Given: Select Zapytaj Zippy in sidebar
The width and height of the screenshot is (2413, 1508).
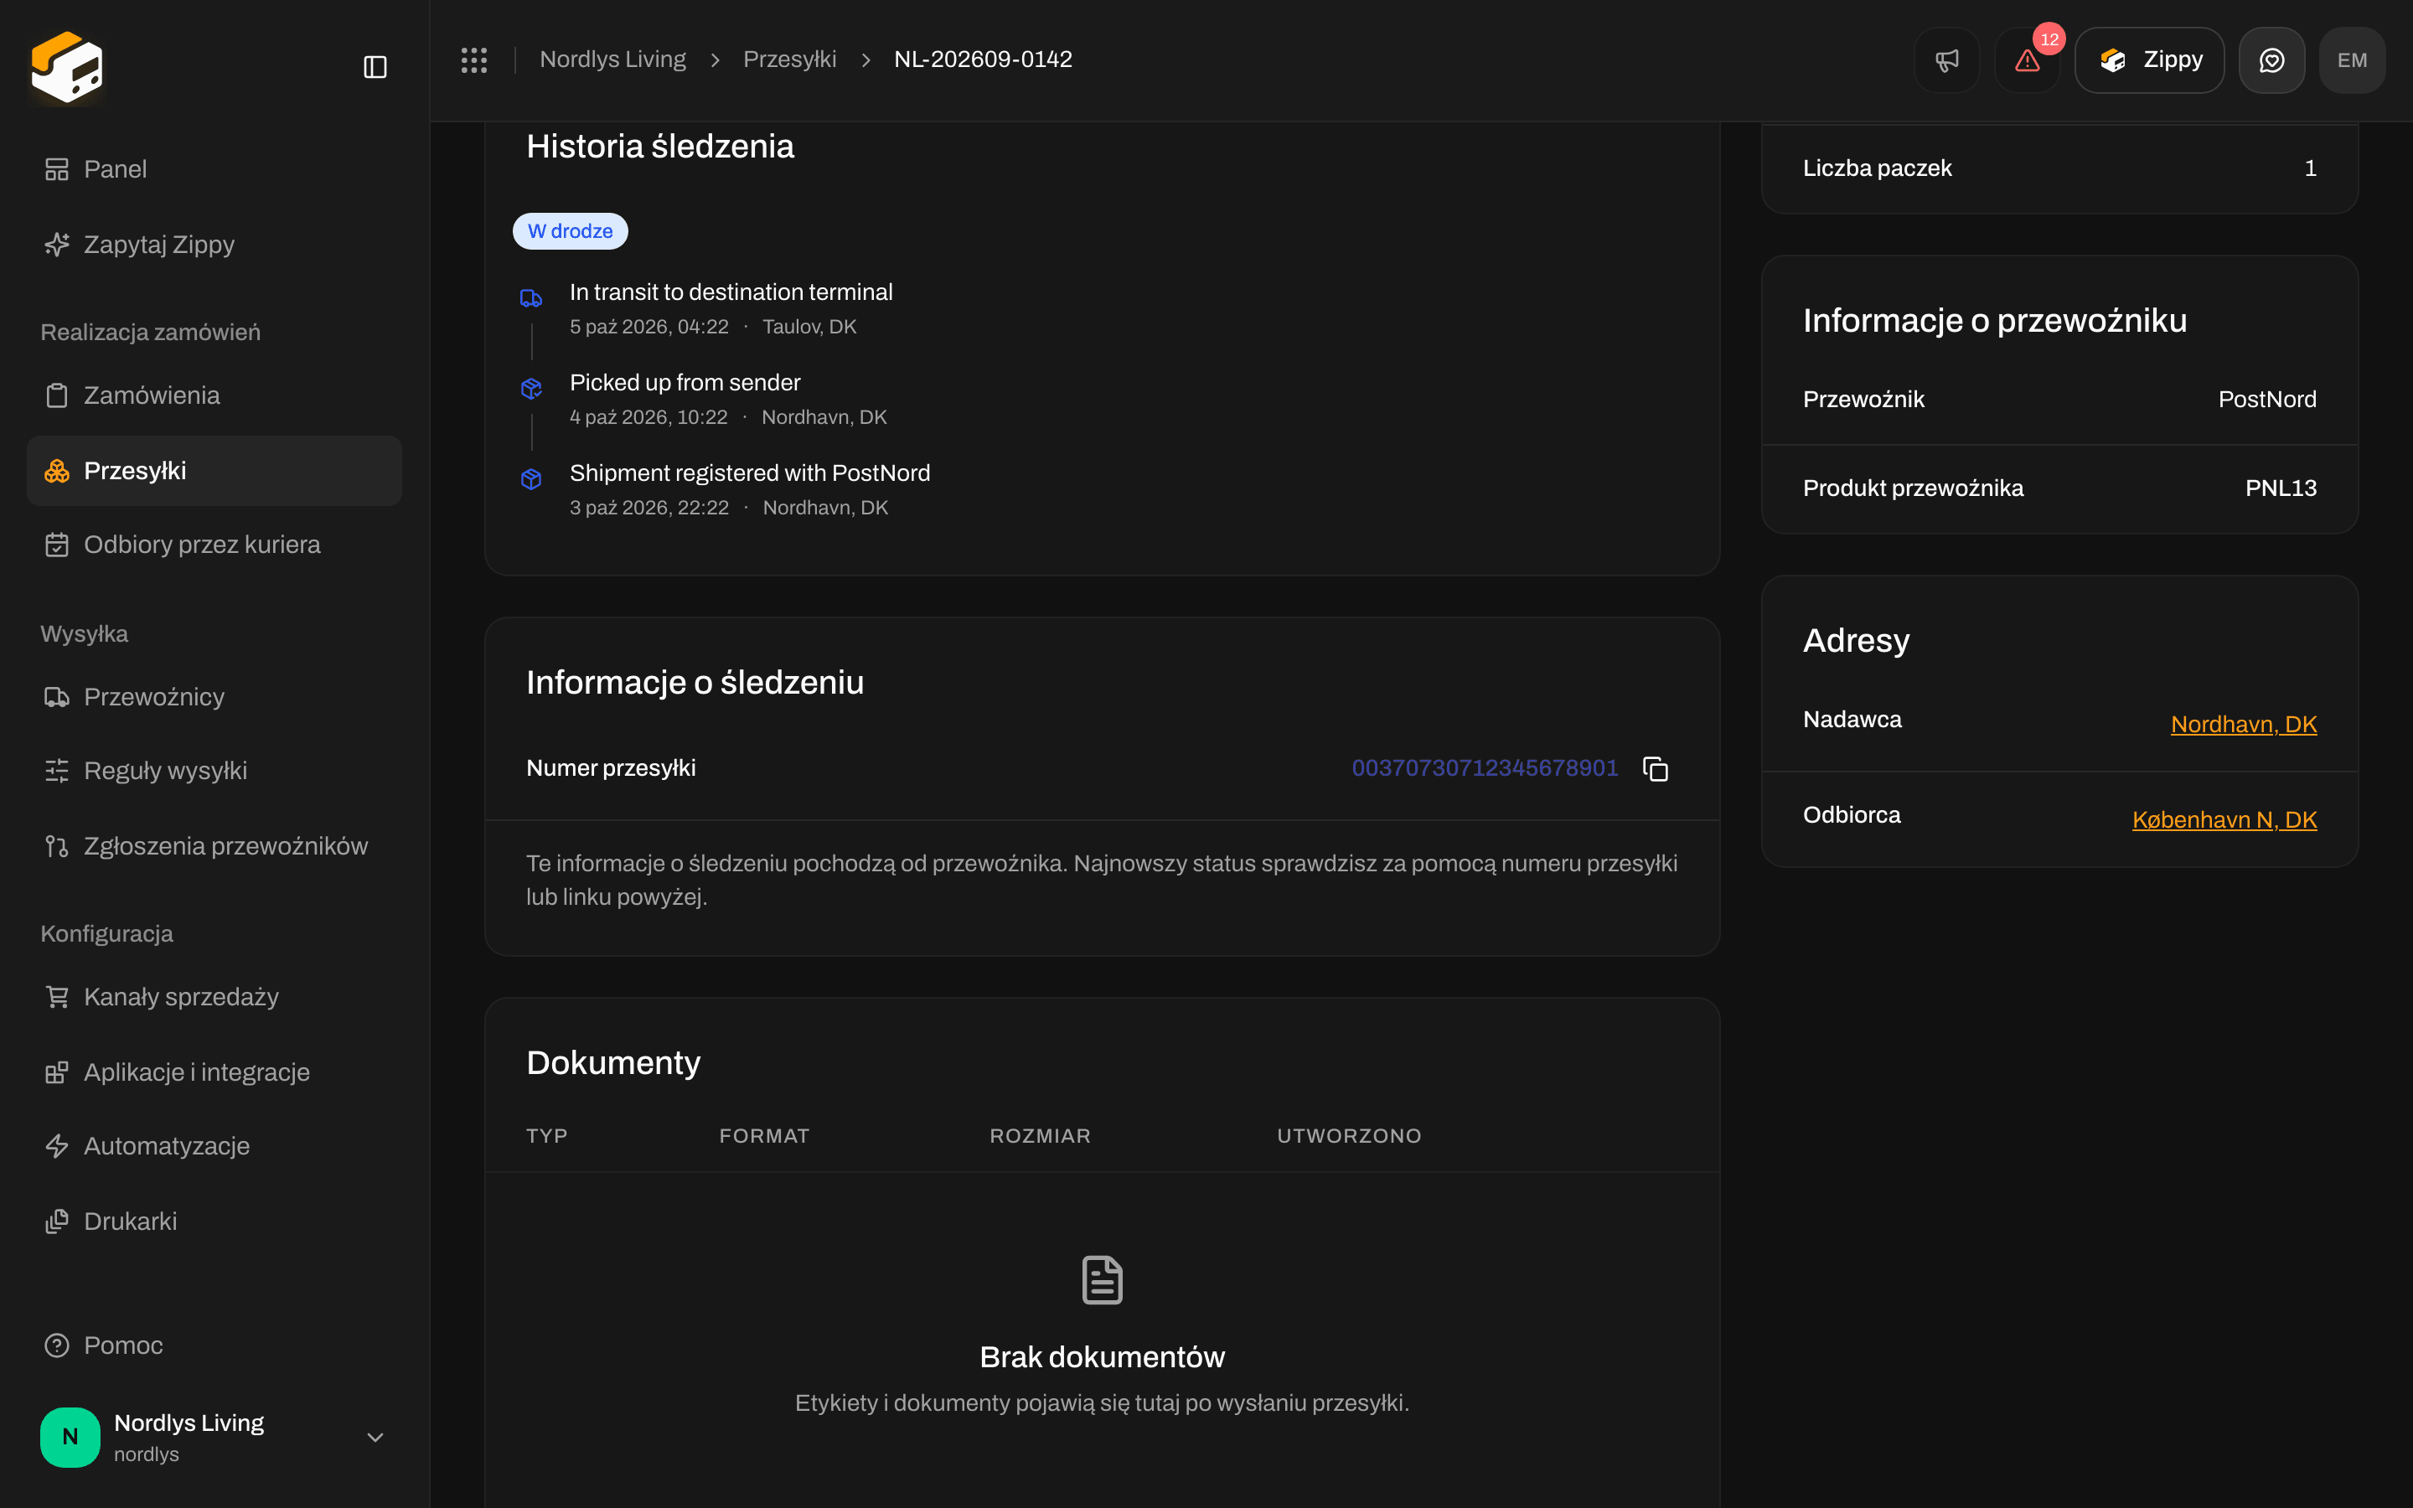Looking at the screenshot, I should pyautogui.click(x=214, y=245).
